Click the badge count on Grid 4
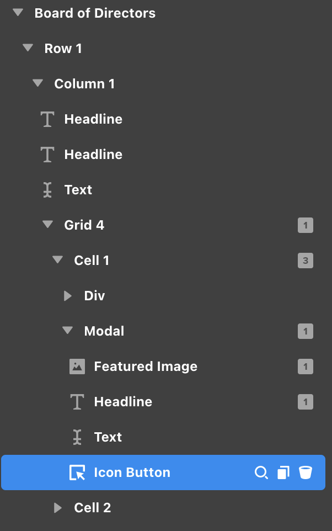332x531 pixels. (x=306, y=225)
